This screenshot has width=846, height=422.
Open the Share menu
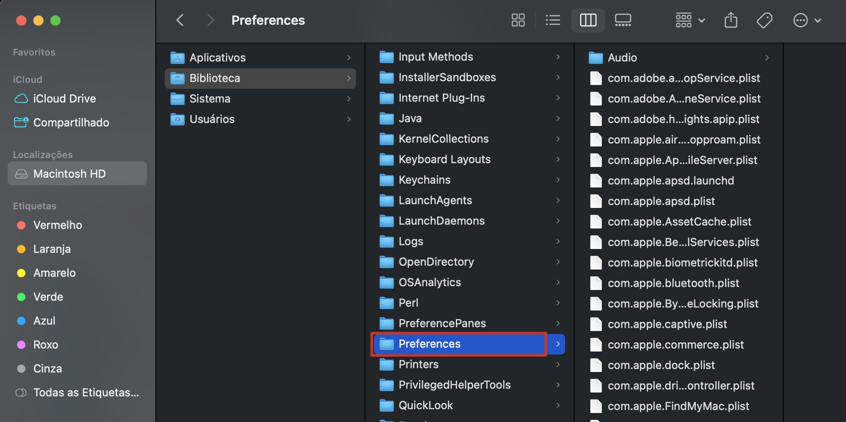(x=731, y=20)
